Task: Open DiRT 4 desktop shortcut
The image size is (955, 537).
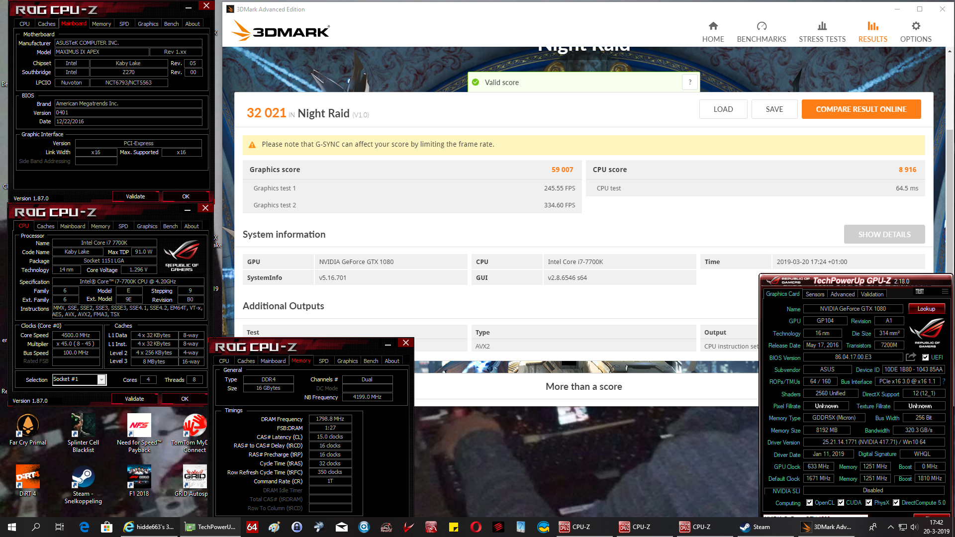Action: pos(28,480)
